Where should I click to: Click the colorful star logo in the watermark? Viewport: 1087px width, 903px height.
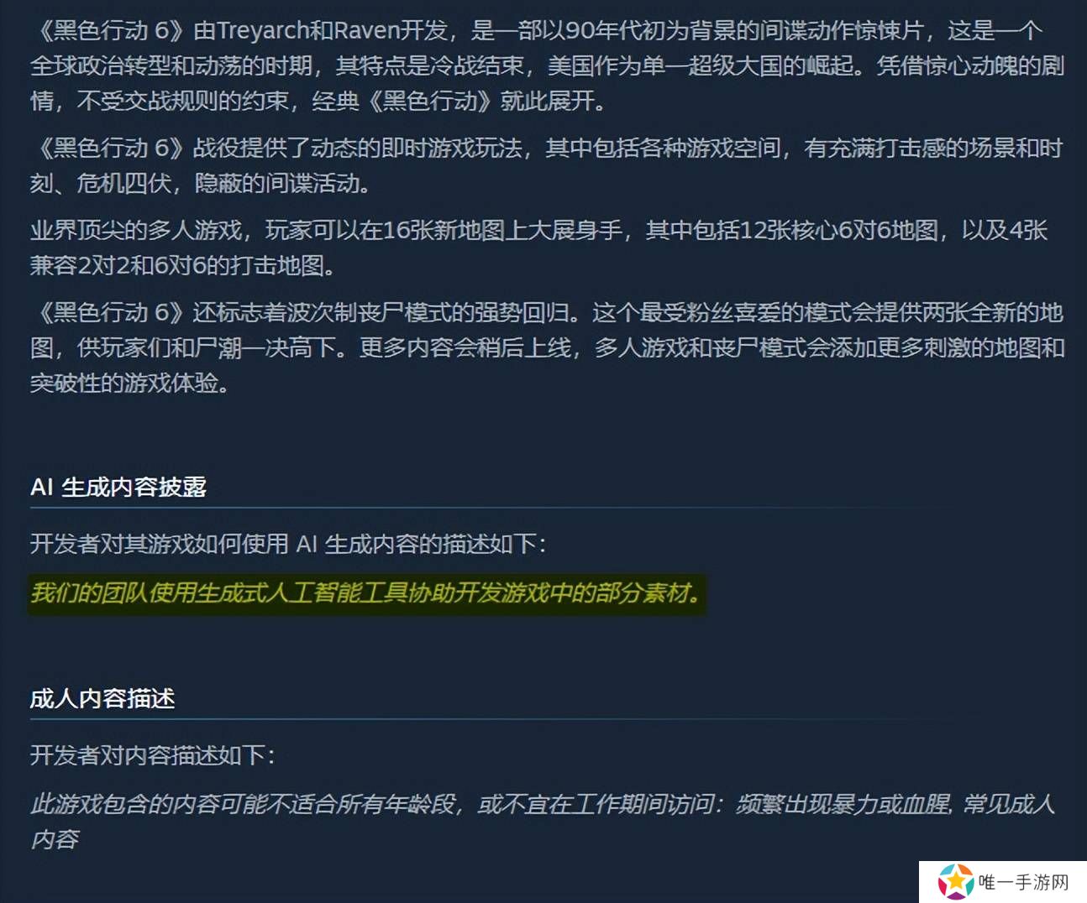pyautogui.click(x=954, y=881)
